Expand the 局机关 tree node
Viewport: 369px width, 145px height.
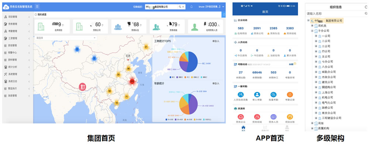click(x=312, y=25)
